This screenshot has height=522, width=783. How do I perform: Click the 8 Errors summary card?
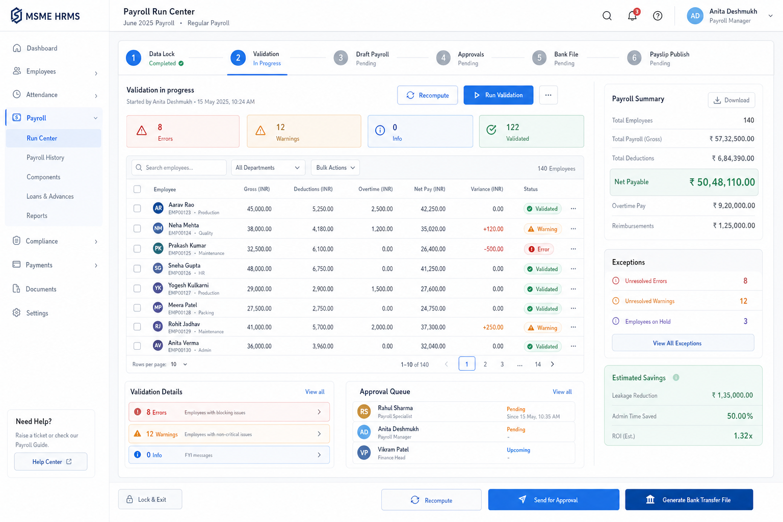[x=183, y=132]
